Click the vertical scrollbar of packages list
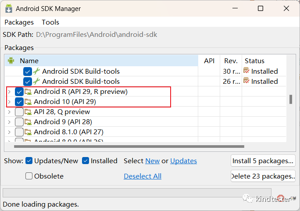Screen dimensions: 300x211 pos(290,100)
